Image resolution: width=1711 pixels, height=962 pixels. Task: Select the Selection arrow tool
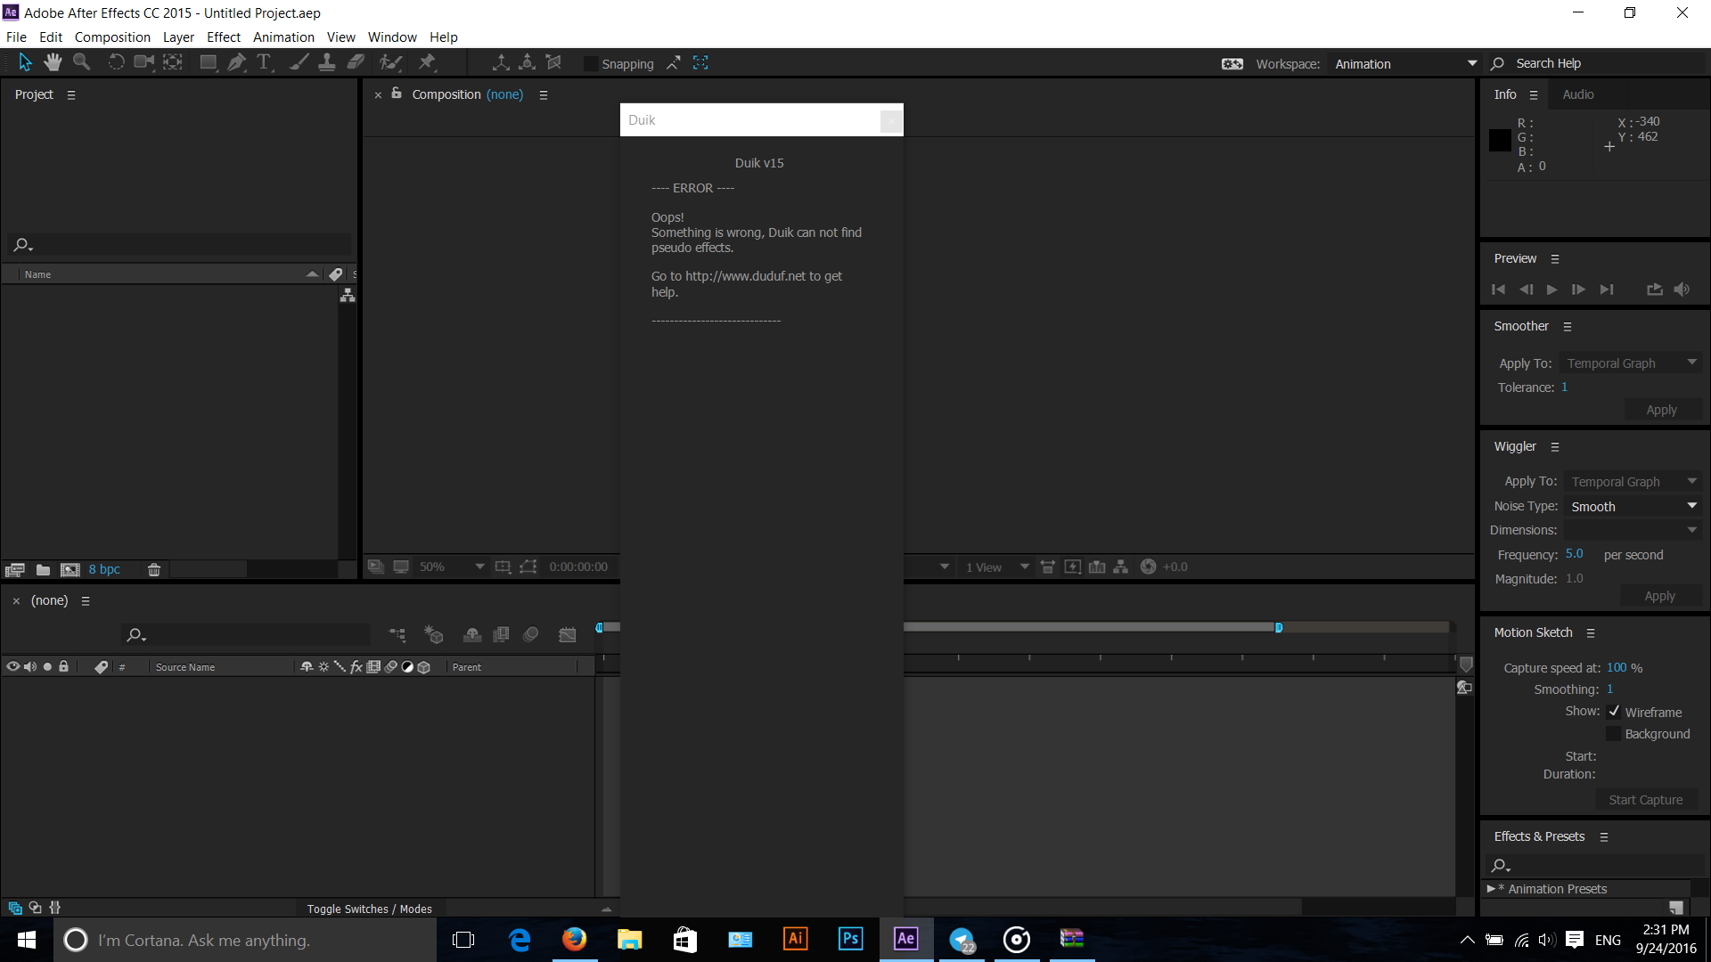25,62
